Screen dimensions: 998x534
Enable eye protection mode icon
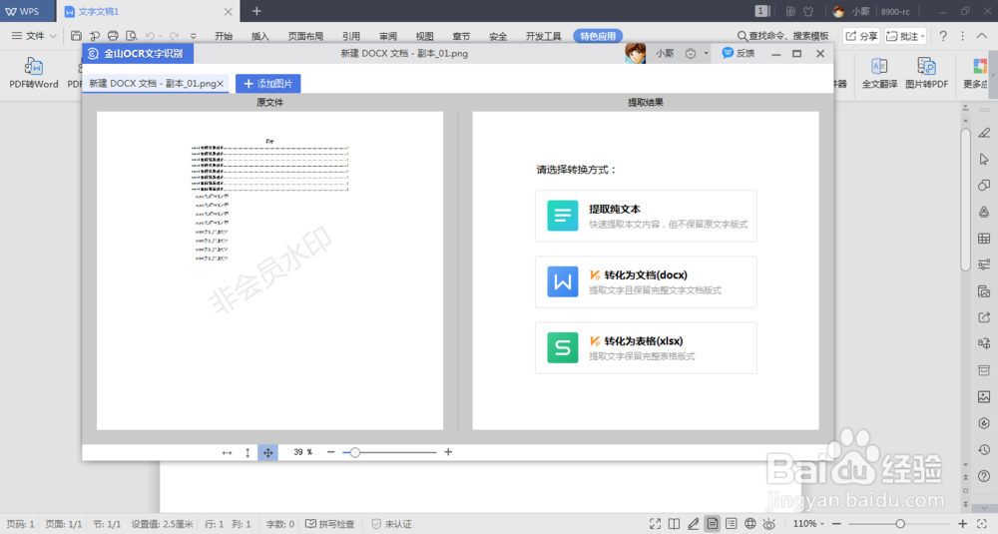[769, 524]
